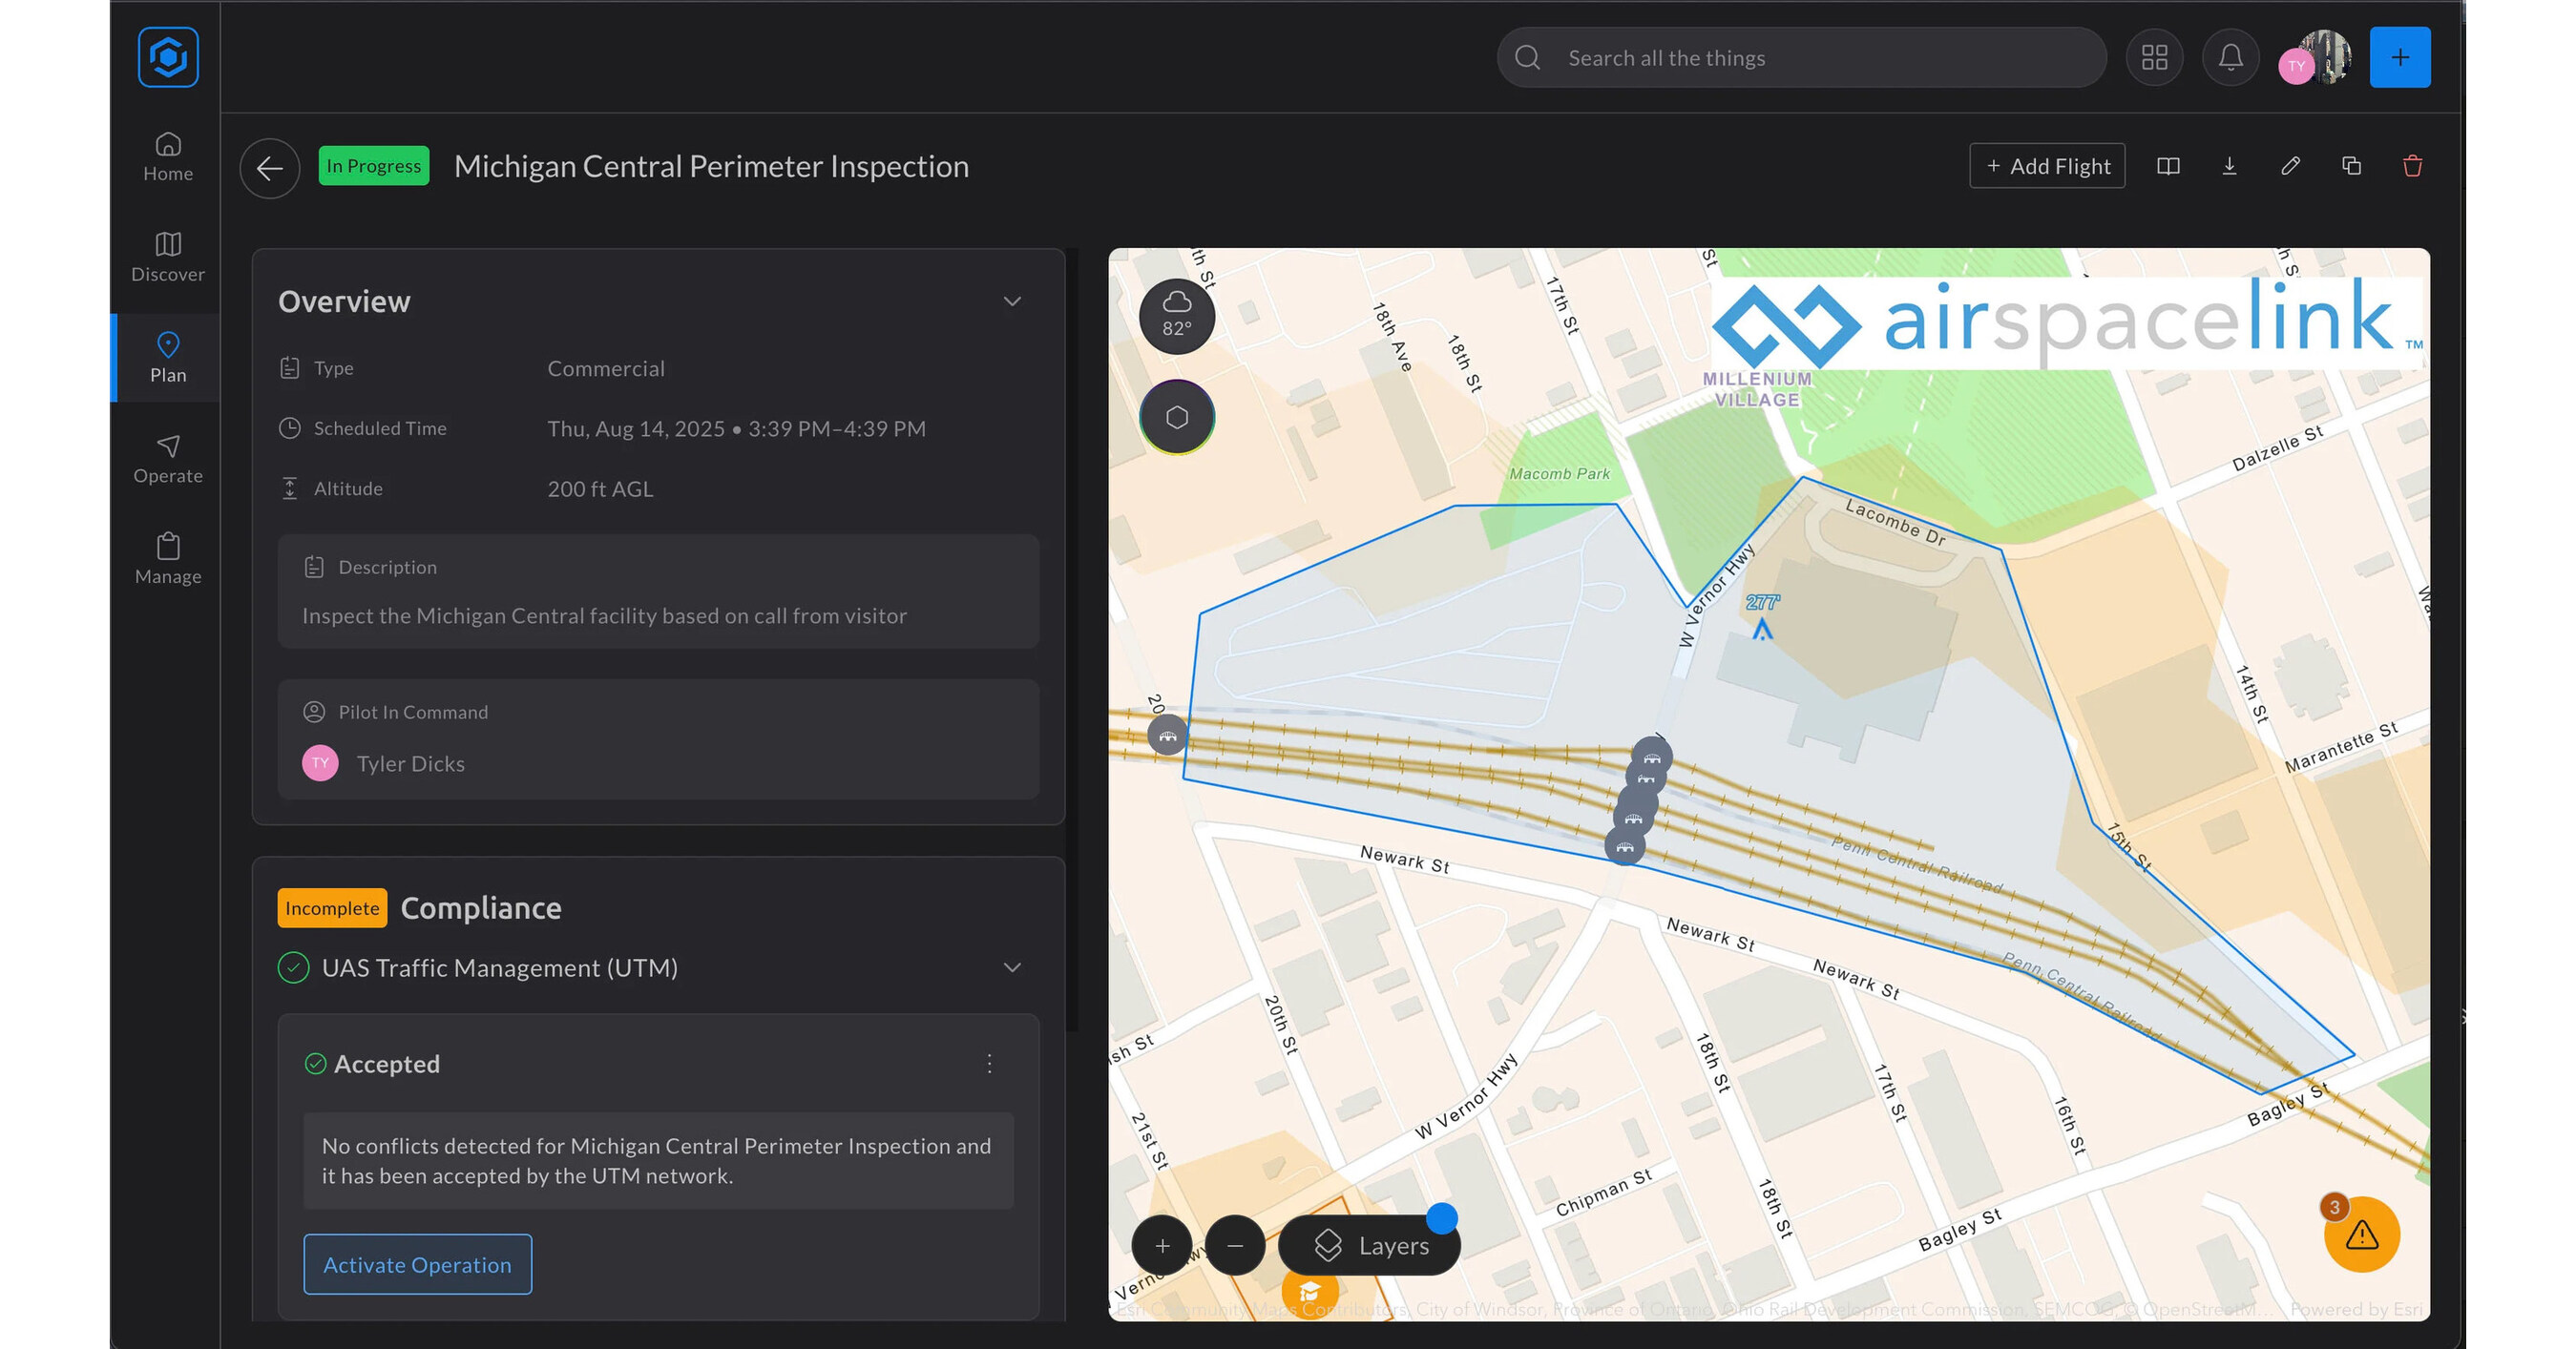Open the side-by-side panel view icon
The image size is (2576, 1349).
pyautogui.click(x=2168, y=166)
